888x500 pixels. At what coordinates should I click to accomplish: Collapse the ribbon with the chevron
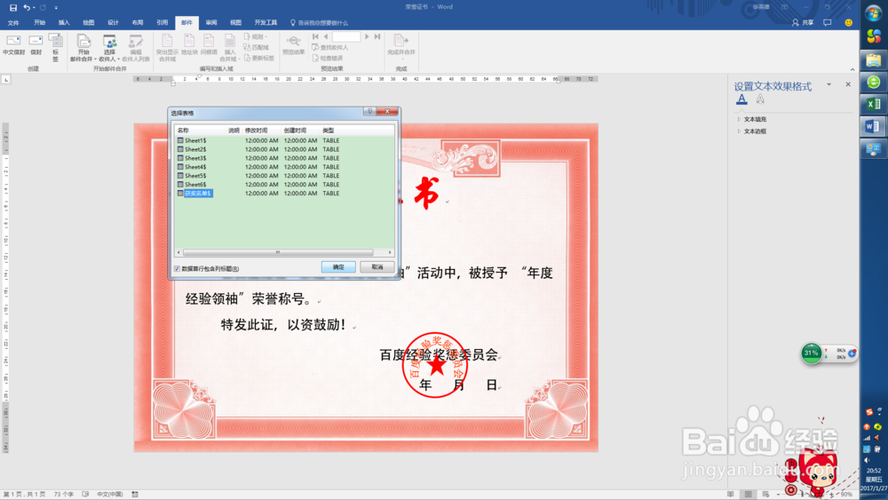852,69
